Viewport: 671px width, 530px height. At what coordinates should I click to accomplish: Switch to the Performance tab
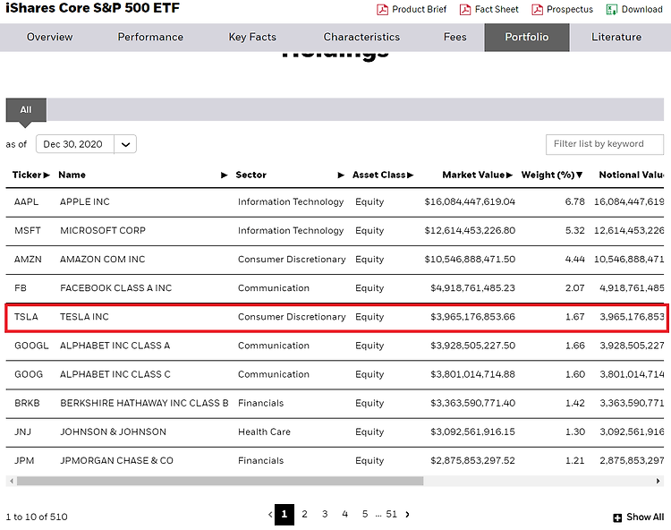[150, 38]
